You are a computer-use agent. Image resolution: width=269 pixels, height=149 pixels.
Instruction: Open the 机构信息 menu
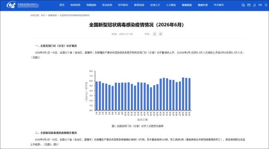pos(75,5)
